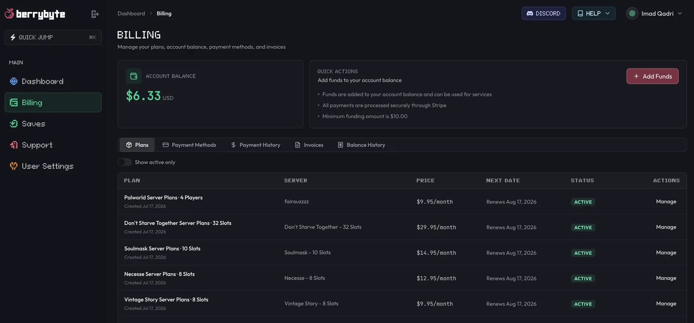Click the Billing breadcrumb text

tap(164, 13)
